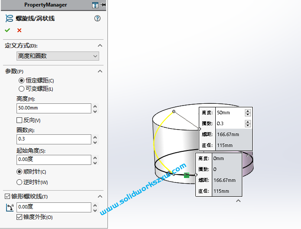The height and width of the screenshot is (229, 301).
Task: Choose 逆时针 counterclockwise direction
Action: pos(19,182)
